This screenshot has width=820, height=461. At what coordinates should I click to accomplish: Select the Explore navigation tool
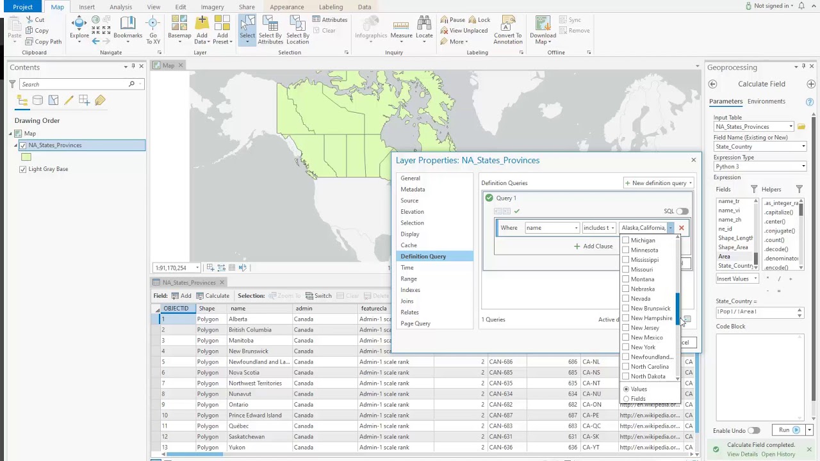[79, 28]
